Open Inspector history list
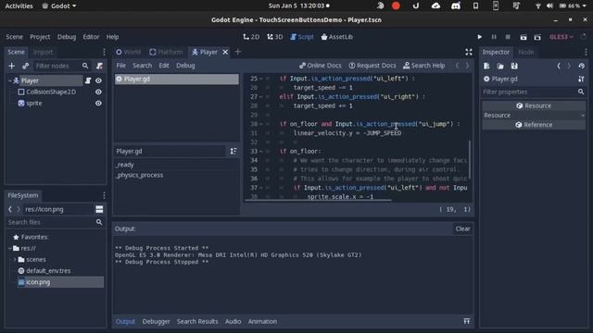Image resolution: width=593 pixels, height=333 pixels. pyautogui.click(x=582, y=66)
